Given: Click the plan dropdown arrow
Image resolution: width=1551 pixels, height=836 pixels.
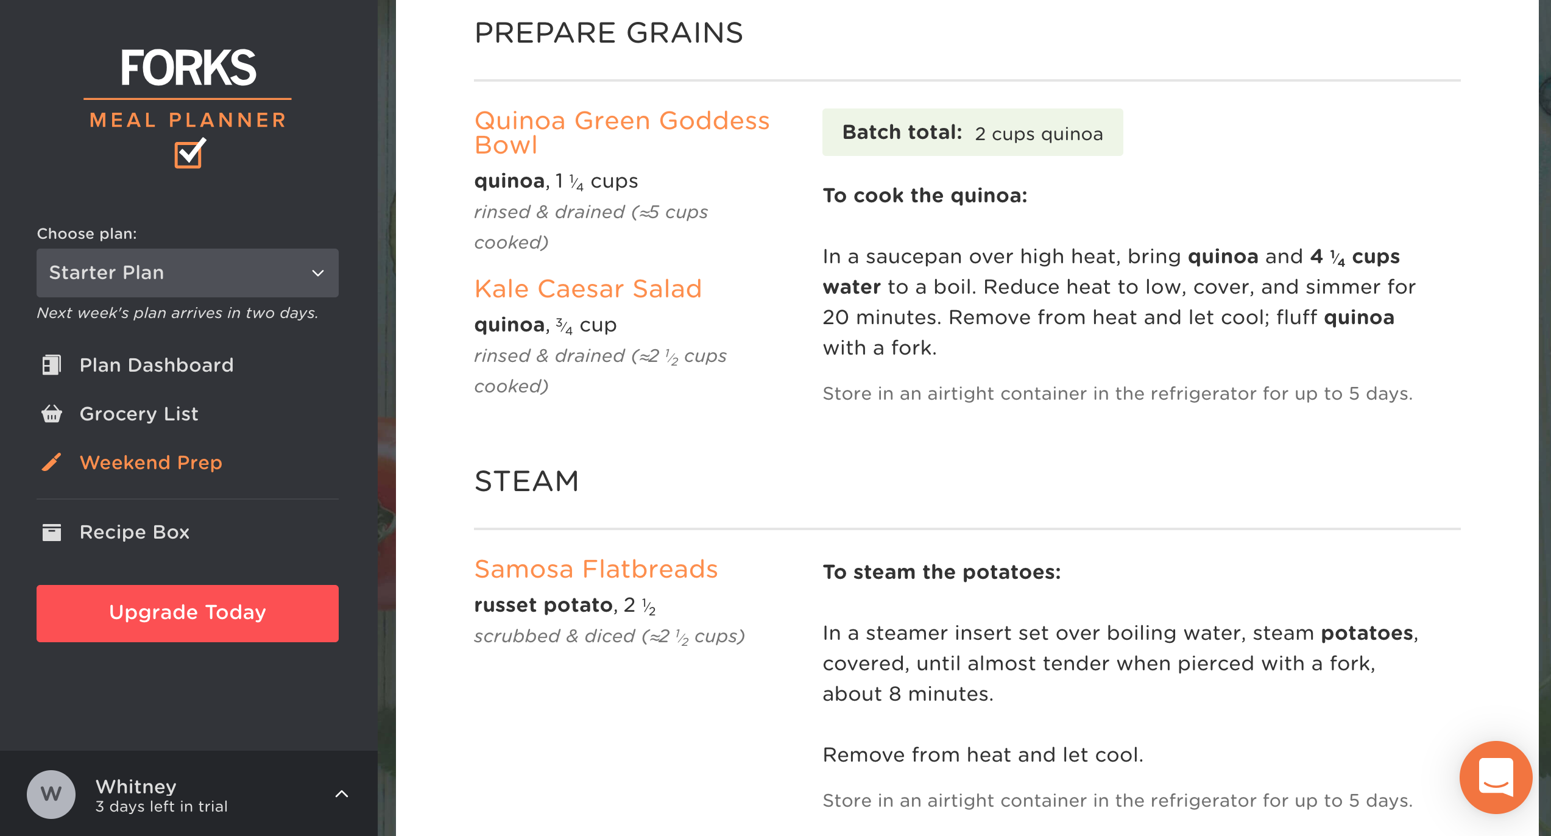Looking at the screenshot, I should [x=318, y=273].
